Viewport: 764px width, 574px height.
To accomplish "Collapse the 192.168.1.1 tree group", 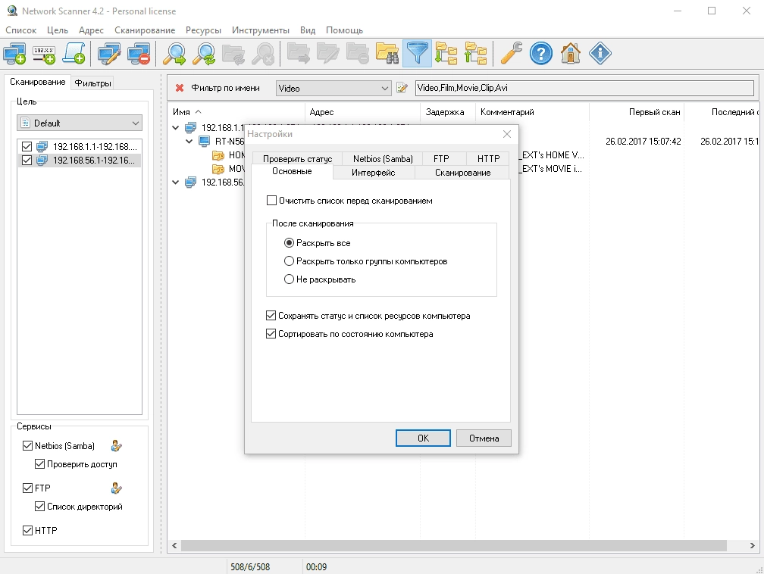I will (176, 127).
